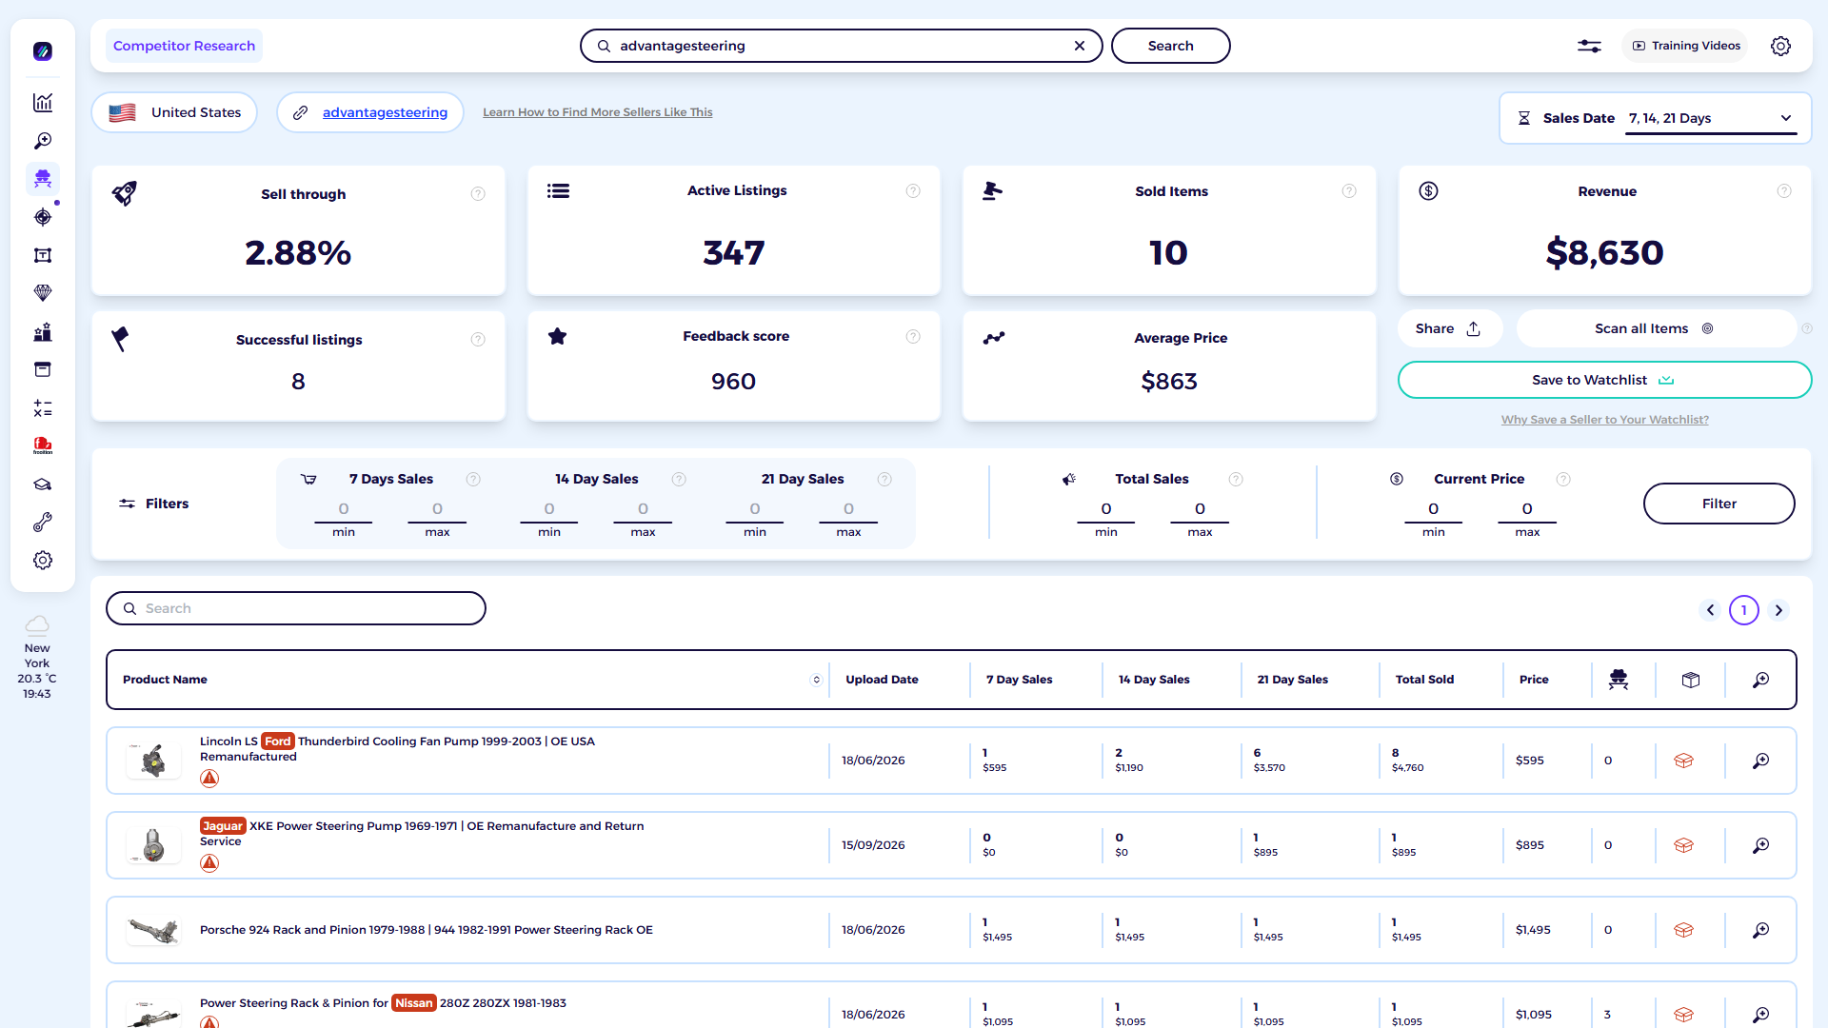Viewport: 1828px width, 1028px height.
Task: Open the graduation cap academy icon in sidebar
Action: coord(43,484)
